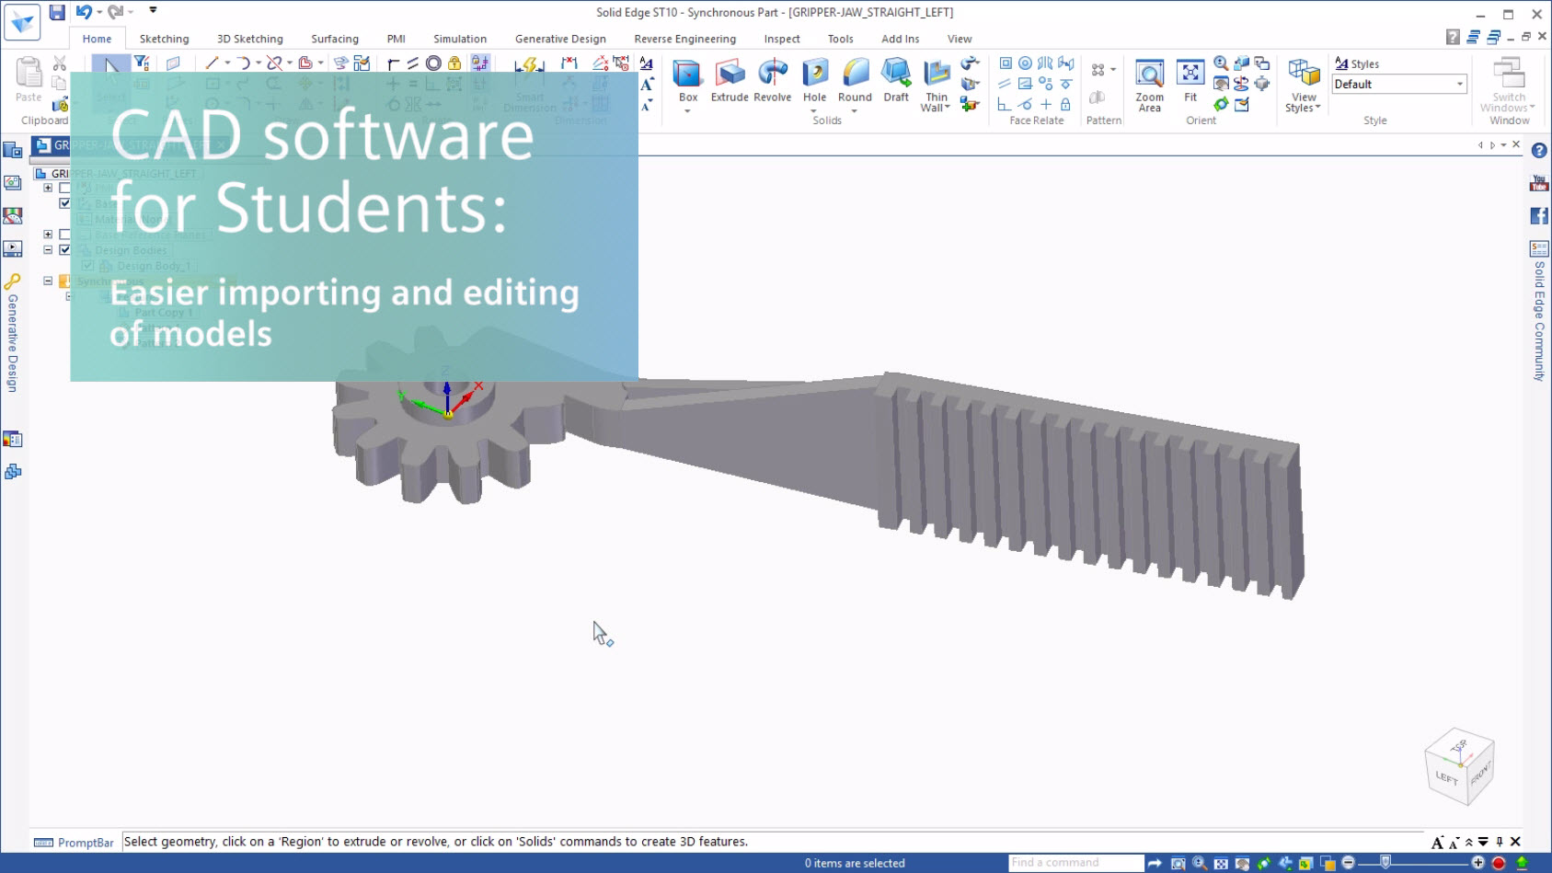Uncheck the Design Body_1 checkbox
Screen dimensions: 1552x873
tap(87, 265)
